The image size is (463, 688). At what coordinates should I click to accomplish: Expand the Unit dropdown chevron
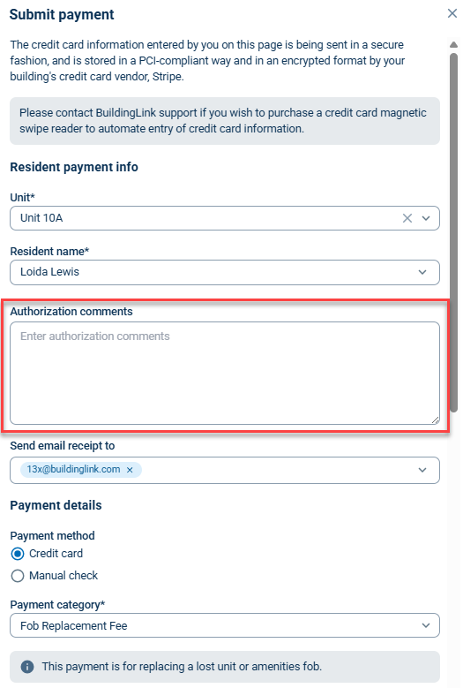(426, 218)
